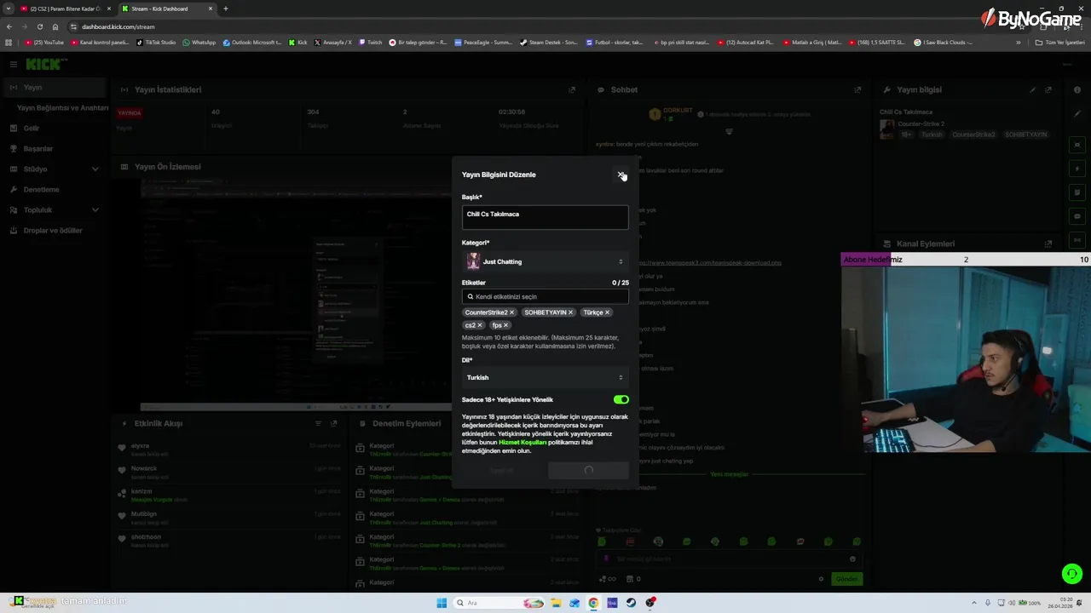Click the pencil edit icon in Yayın bilgisi header
This screenshot has width=1091, height=613.
1032,89
